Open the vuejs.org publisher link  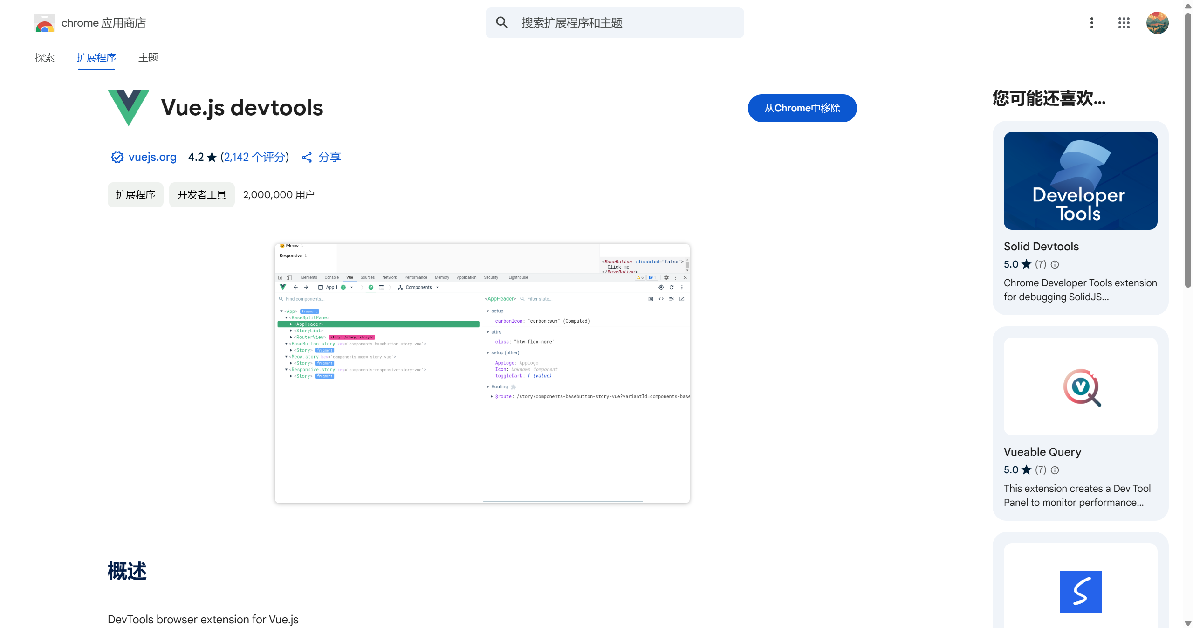152,157
